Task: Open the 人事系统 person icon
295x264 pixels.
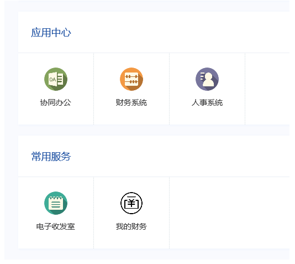Action: pos(207,79)
